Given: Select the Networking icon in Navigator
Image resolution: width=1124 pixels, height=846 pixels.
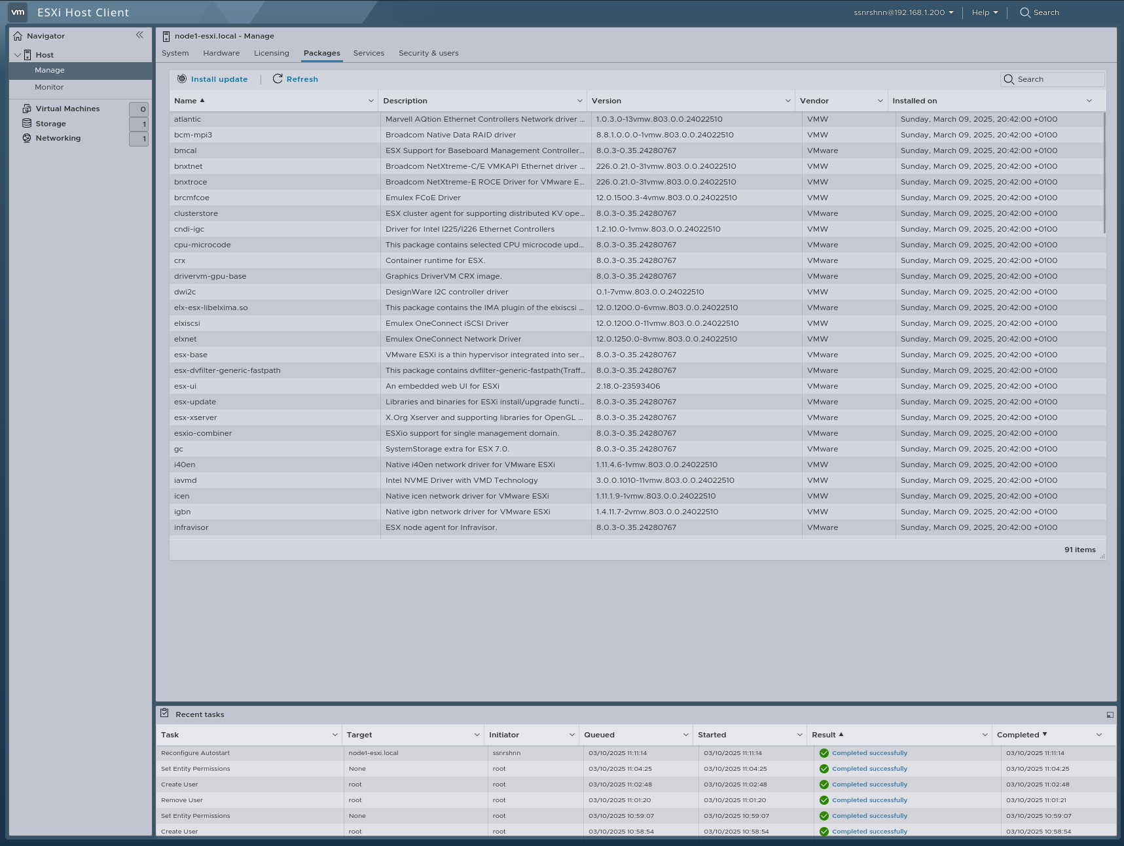Looking at the screenshot, I should 26,138.
